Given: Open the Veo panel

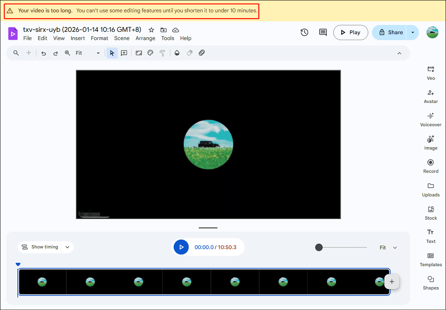Looking at the screenshot, I should click(x=431, y=72).
